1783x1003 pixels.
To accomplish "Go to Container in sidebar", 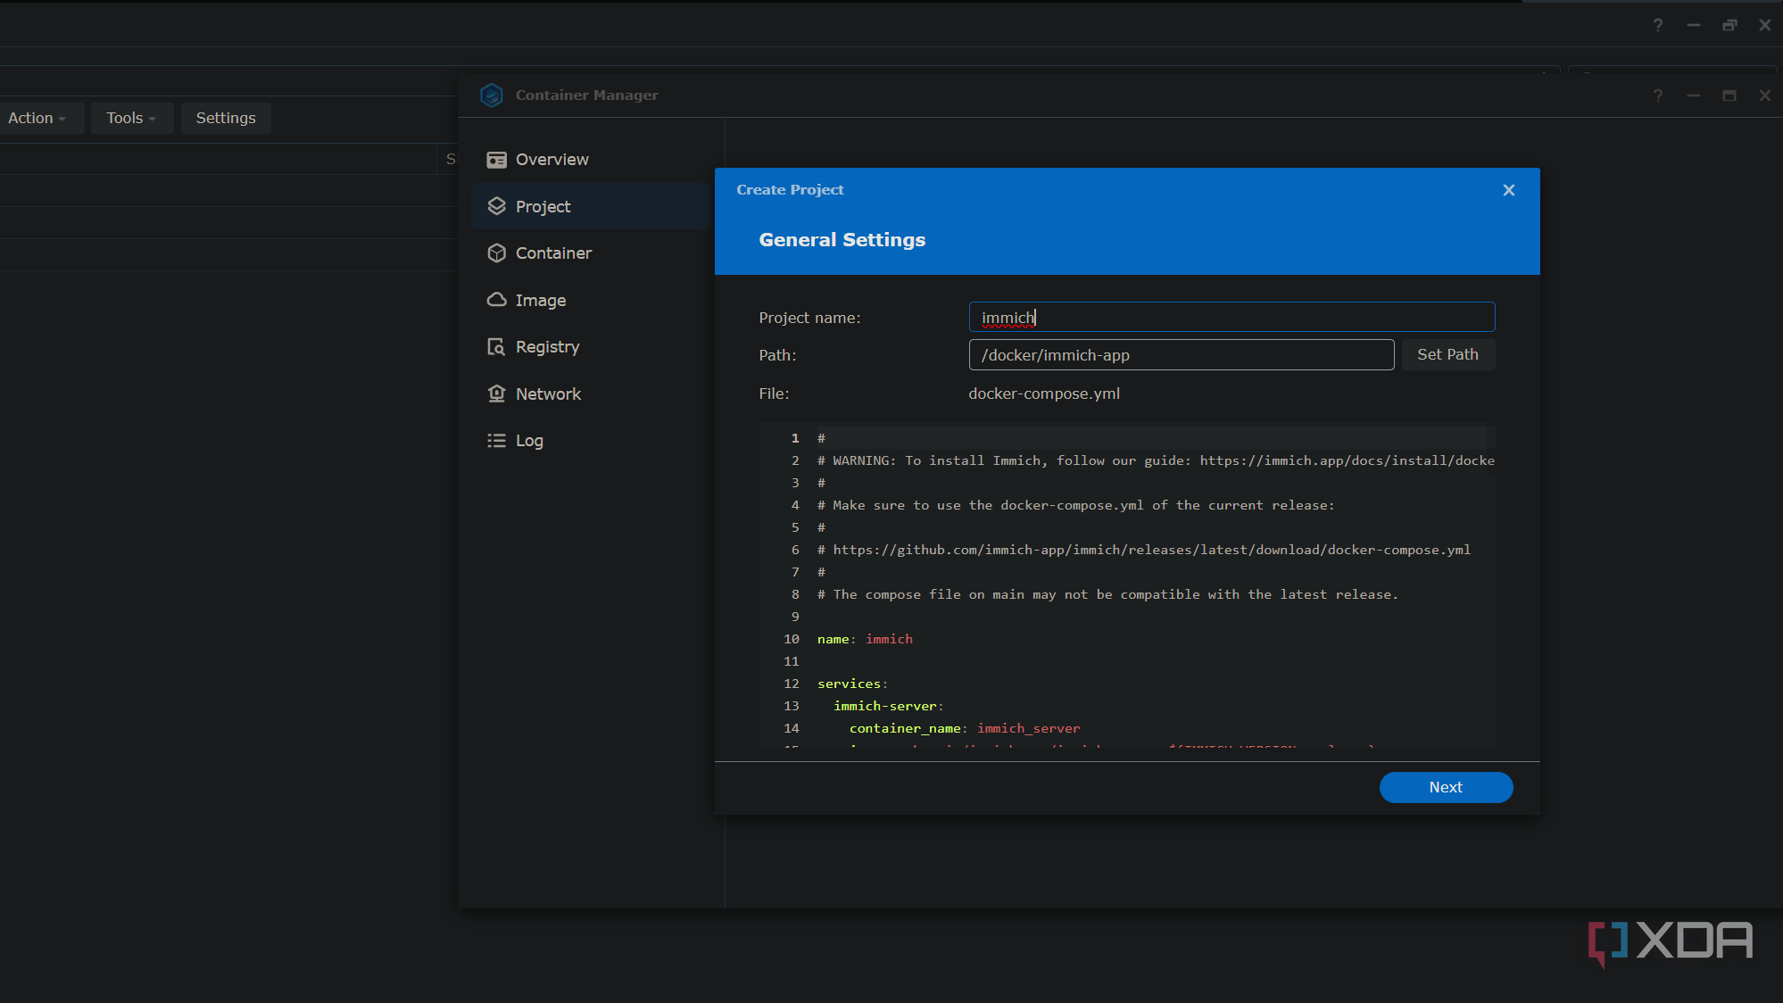I will point(592,253).
